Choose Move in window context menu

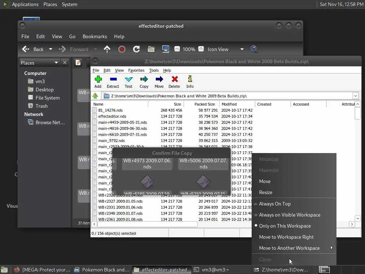294,182
